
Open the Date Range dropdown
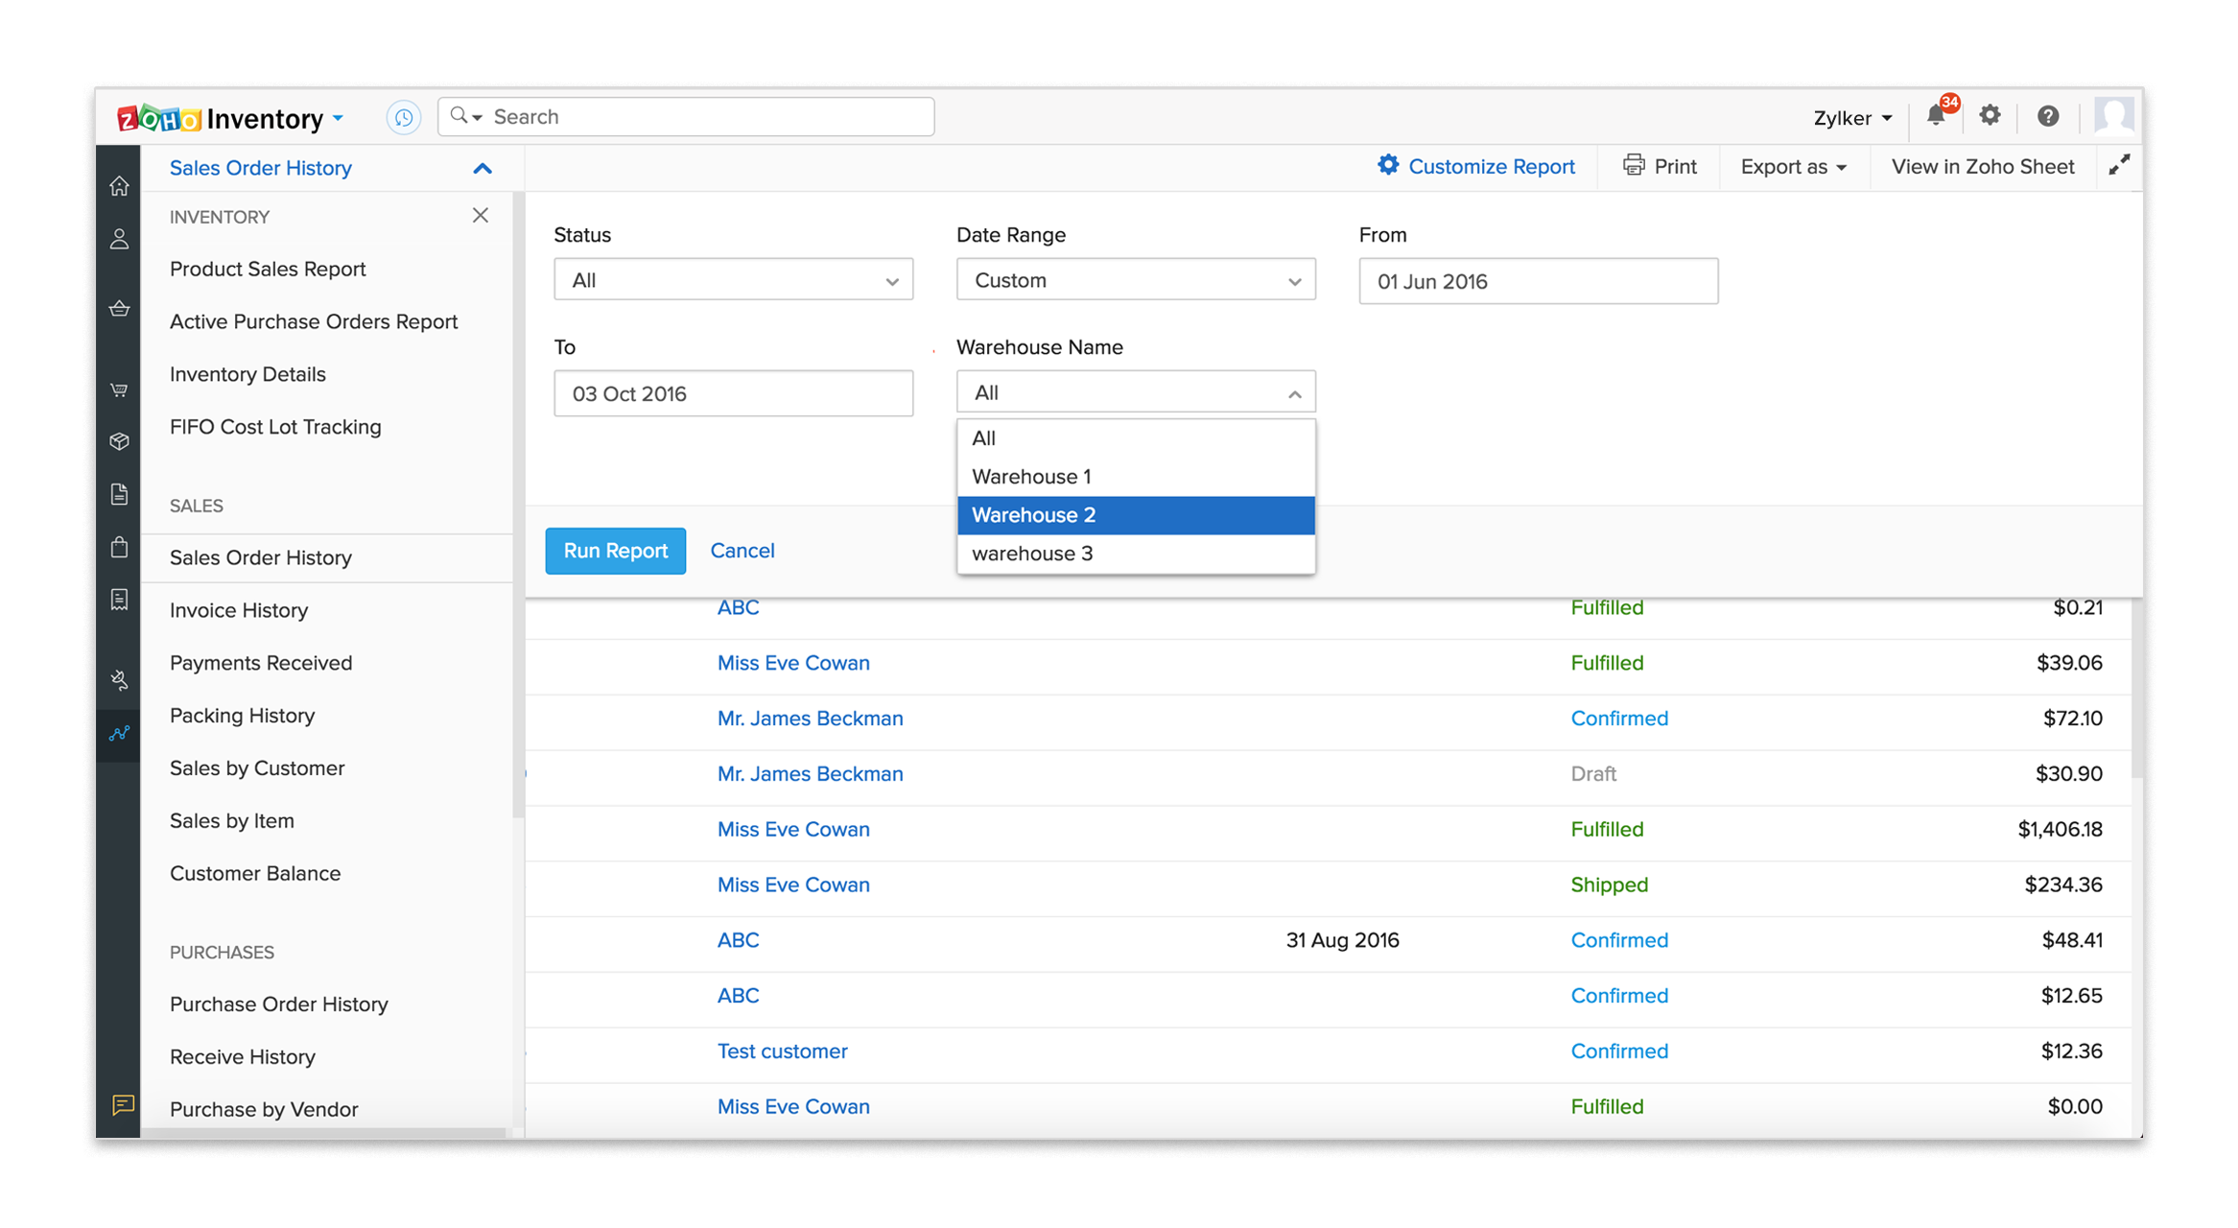coord(1135,280)
